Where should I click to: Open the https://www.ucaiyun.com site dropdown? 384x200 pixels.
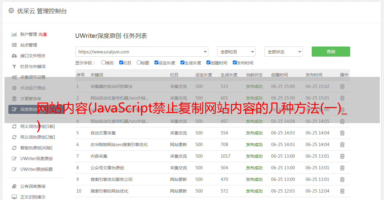coord(142,52)
